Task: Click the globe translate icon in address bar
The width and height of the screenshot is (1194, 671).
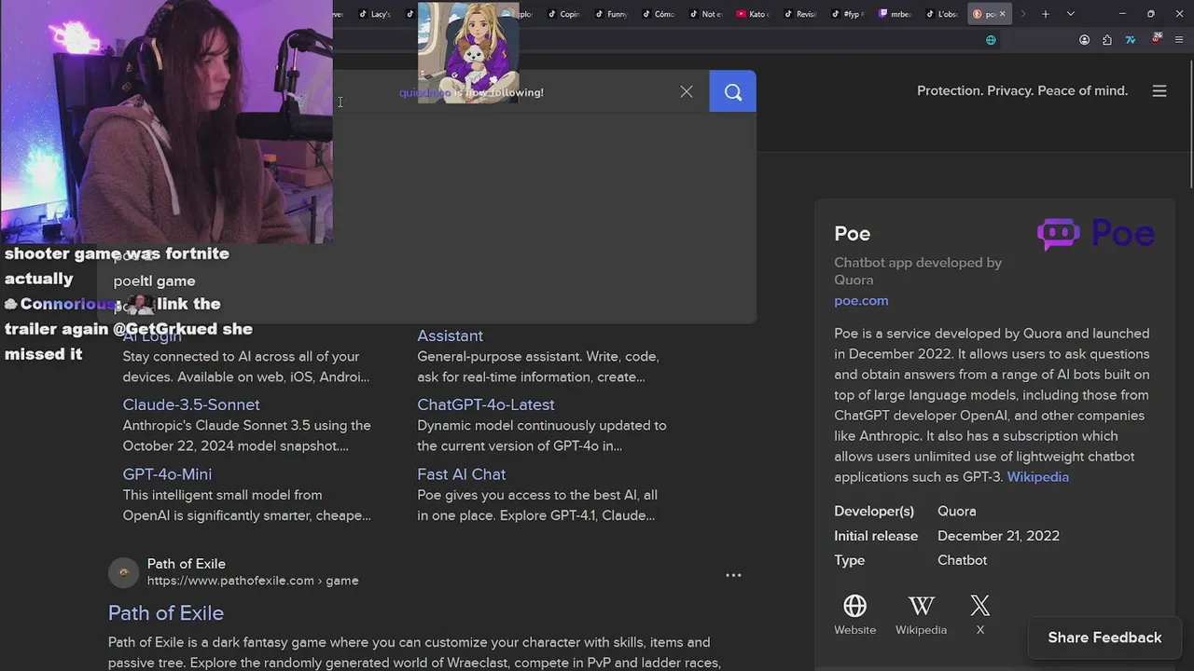Action: point(991,40)
